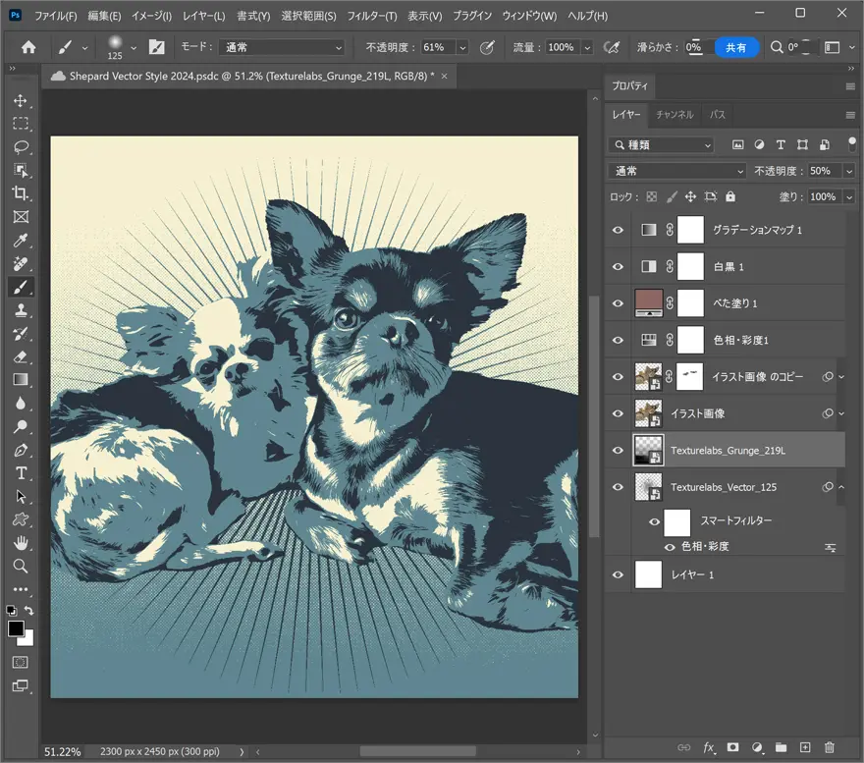Select the Horizontal Type tool
This screenshot has width=864, height=763.
[21, 473]
